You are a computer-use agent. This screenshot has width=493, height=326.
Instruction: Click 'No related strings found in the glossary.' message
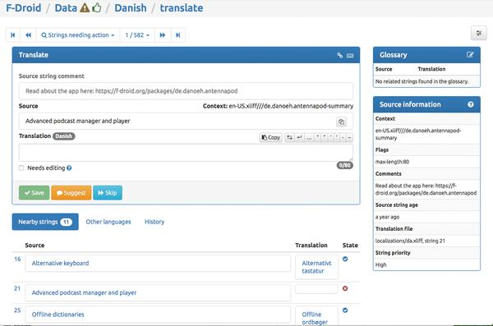click(422, 81)
